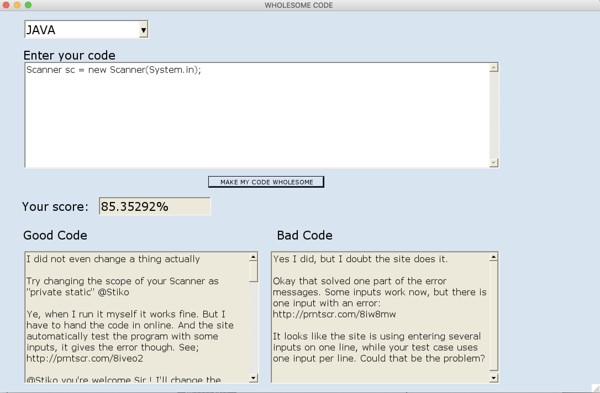Image resolution: width=600 pixels, height=393 pixels.
Task: Click the code editor scroll-up arrow
Action: coord(494,67)
